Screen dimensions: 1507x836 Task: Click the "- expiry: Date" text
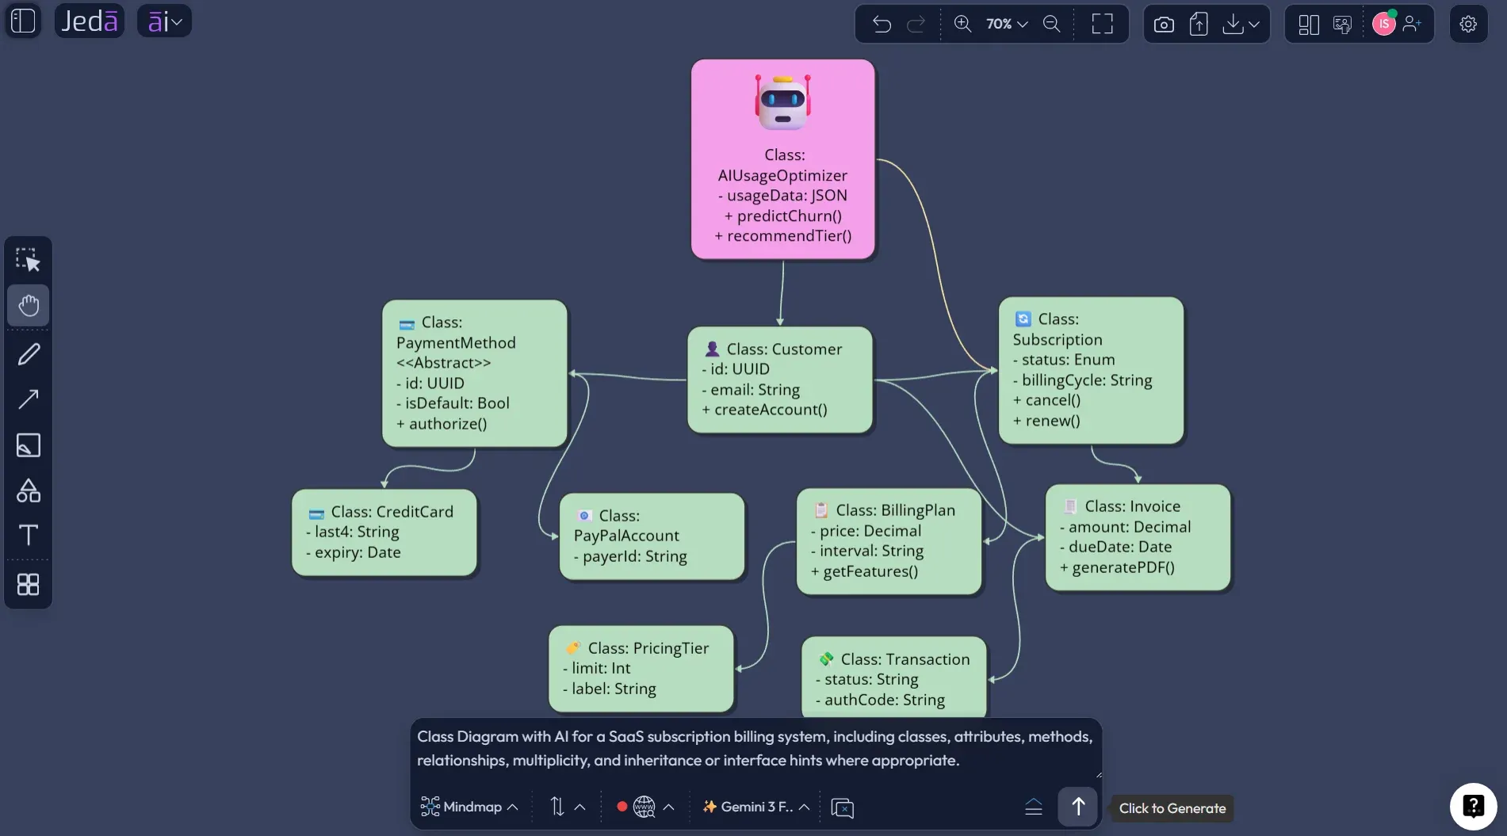pos(353,552)
